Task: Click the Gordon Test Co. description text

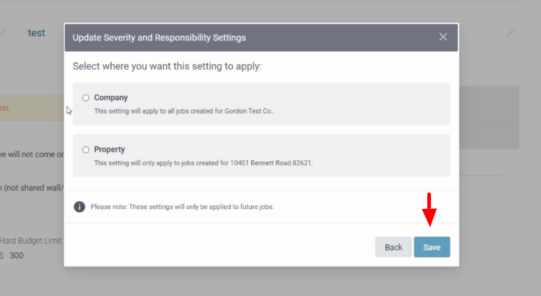Action: click(x=184, y=111)
